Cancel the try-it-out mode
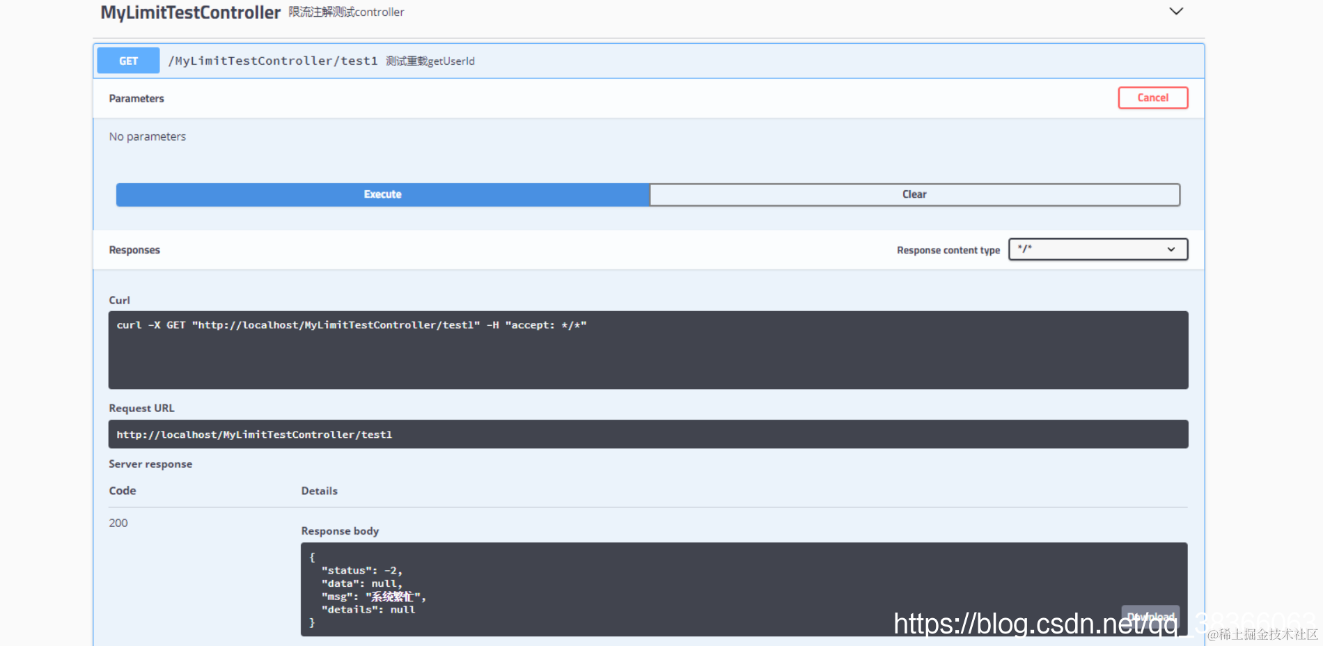Screen dimensions: 1323x646 [1153, 97]
